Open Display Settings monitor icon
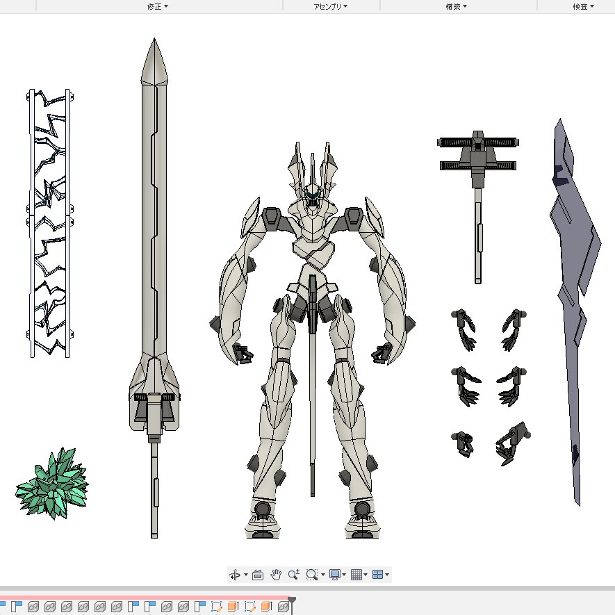Image resolution: width=615 pixels, height=615 pixels. click(x=334, y=575)
